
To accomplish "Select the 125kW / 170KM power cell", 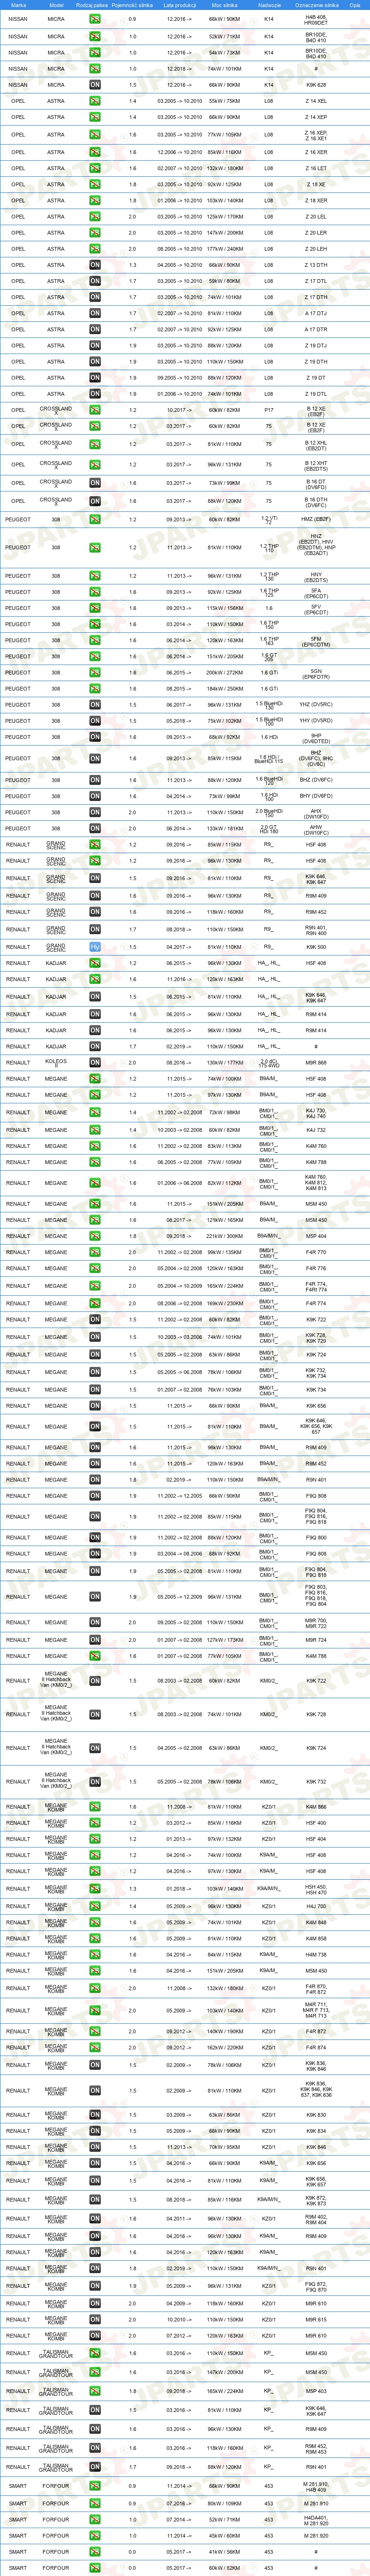I will point(224,216).
